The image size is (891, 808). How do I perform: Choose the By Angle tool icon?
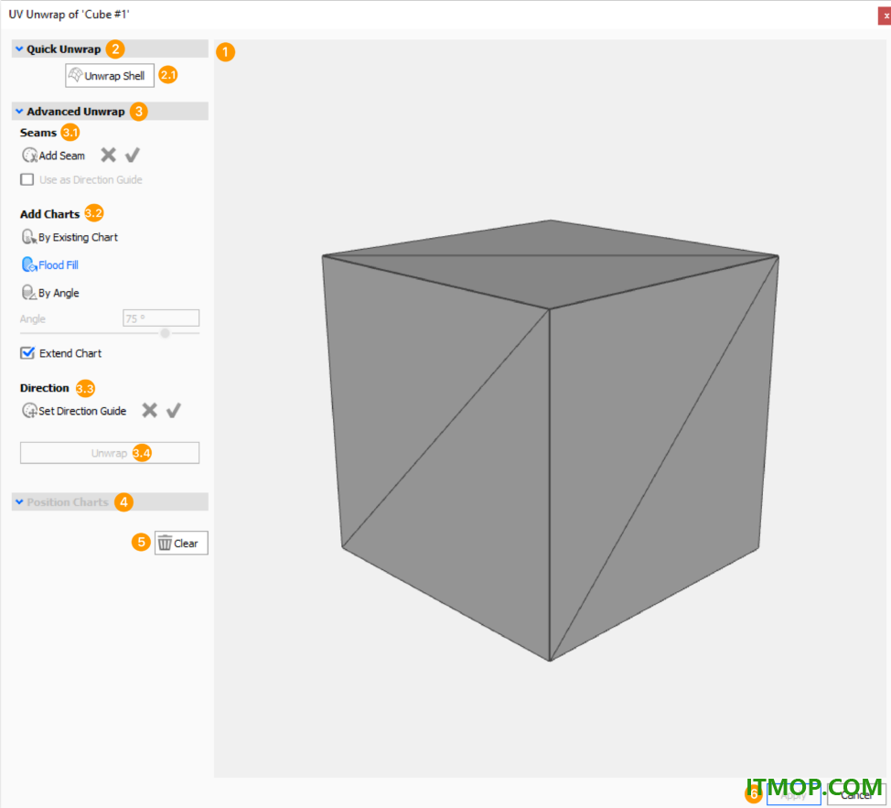29,293
